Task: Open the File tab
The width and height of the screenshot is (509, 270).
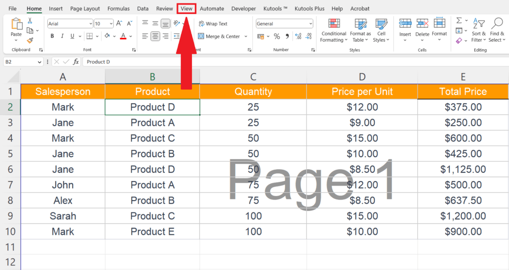Action: coord(12,9)
